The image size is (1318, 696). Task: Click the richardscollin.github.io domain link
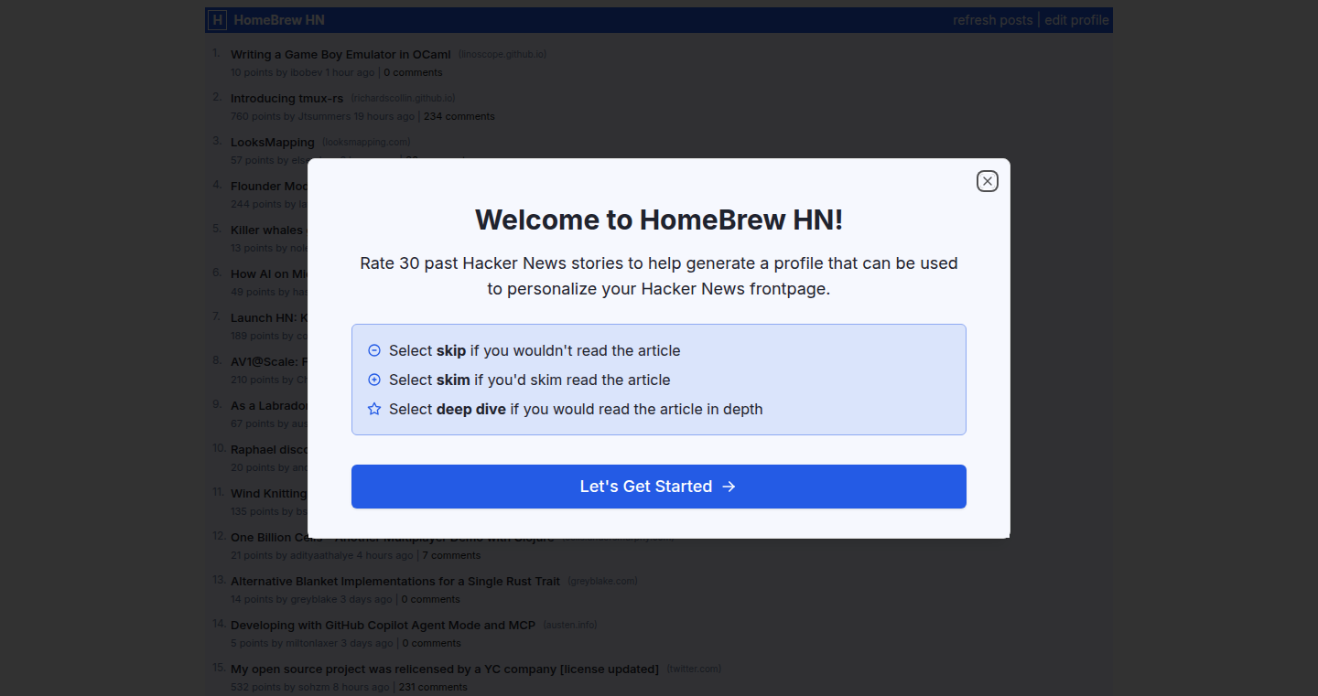tap(404, 98)
